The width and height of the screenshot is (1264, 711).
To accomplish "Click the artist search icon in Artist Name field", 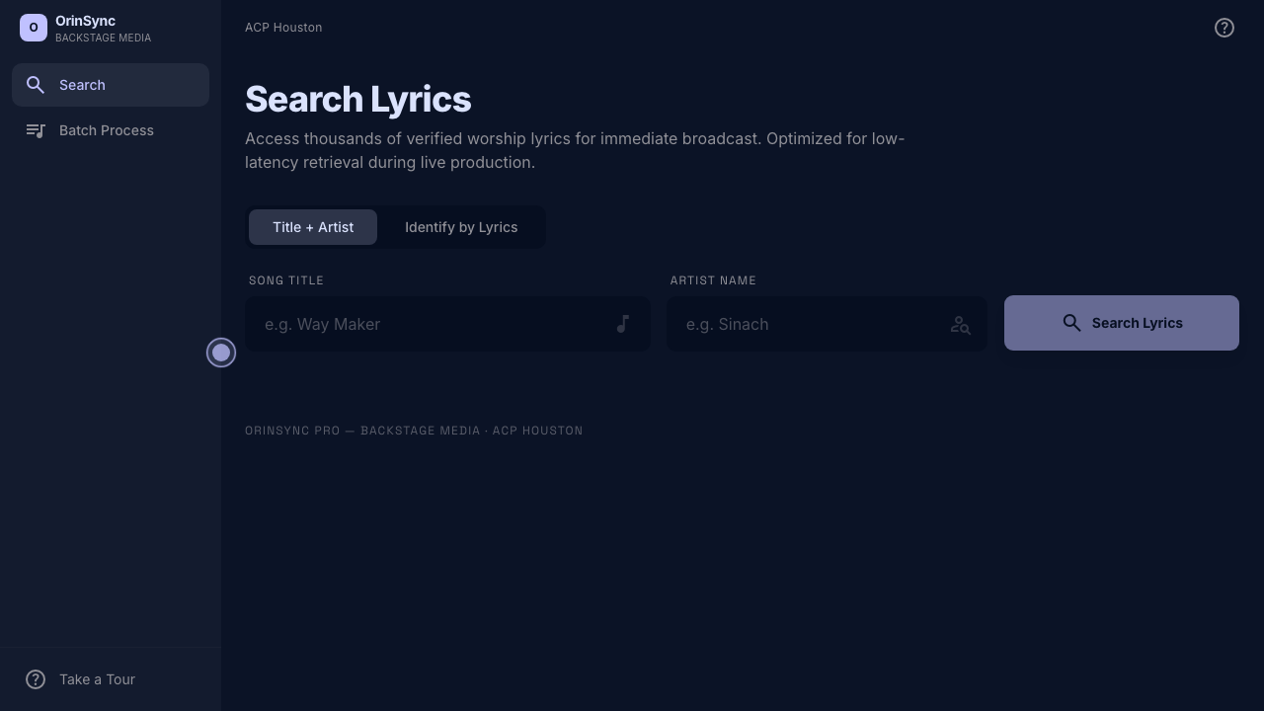I will 960,324.
